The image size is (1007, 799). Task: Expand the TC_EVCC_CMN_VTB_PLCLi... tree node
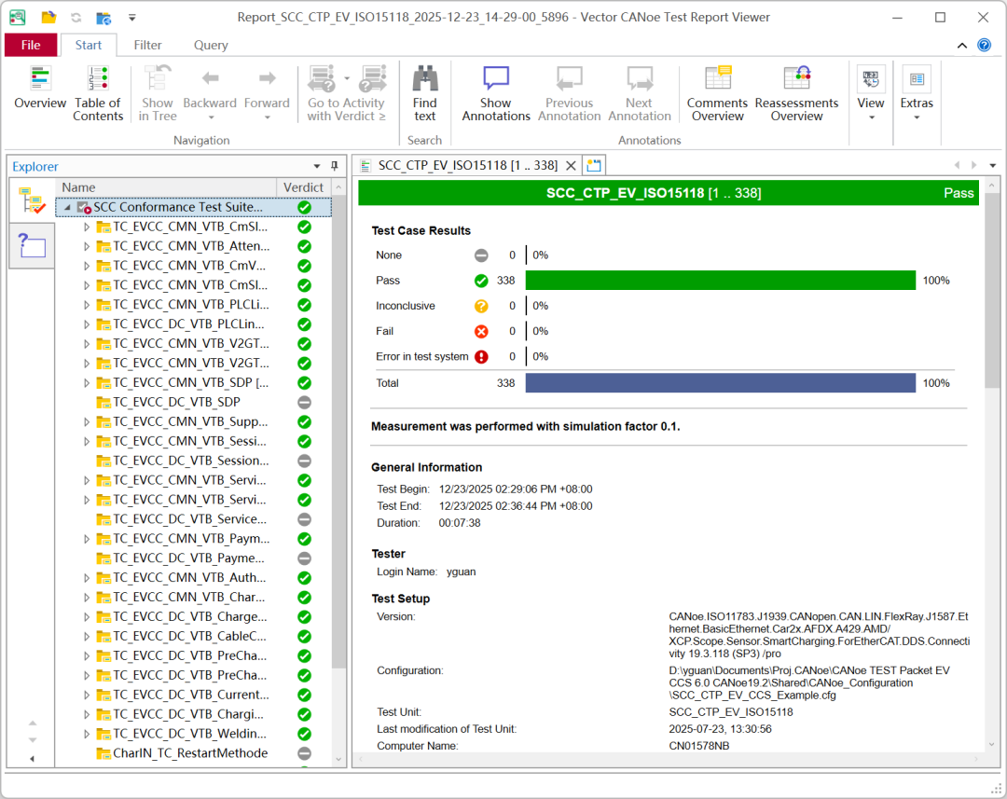(87, 305)
